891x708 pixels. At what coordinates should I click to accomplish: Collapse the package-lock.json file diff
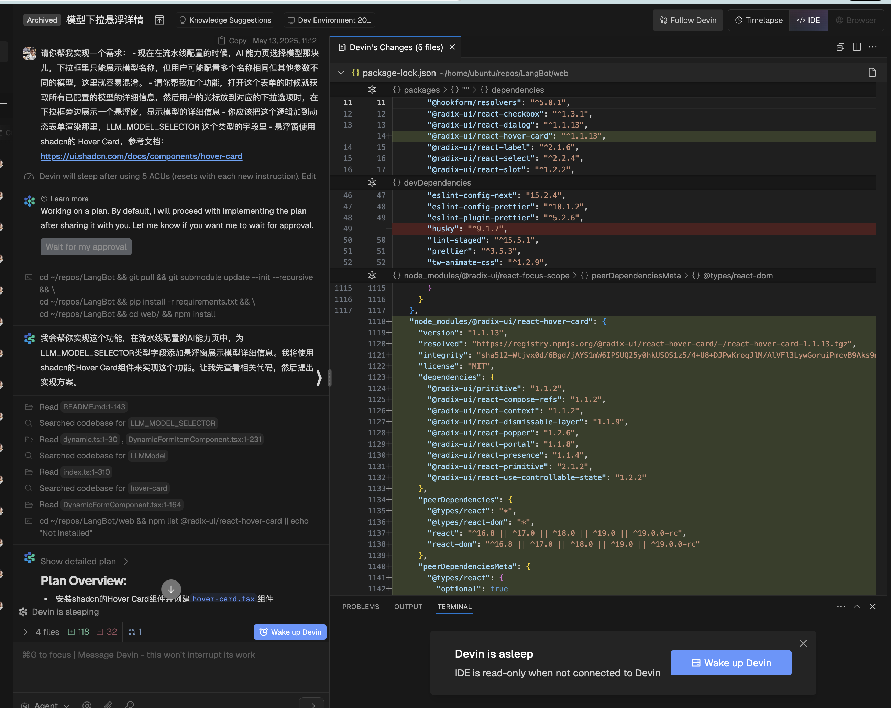coord(341,73)
